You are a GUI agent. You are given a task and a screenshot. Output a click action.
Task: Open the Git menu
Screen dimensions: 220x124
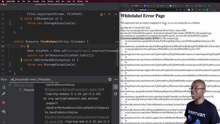[x=74, y=1]
